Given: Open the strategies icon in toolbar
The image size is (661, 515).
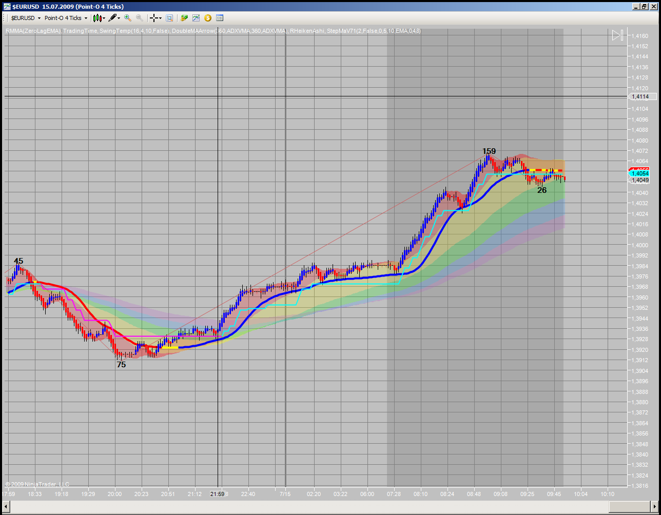Looking at the screenshot, I should pos(184,18).
